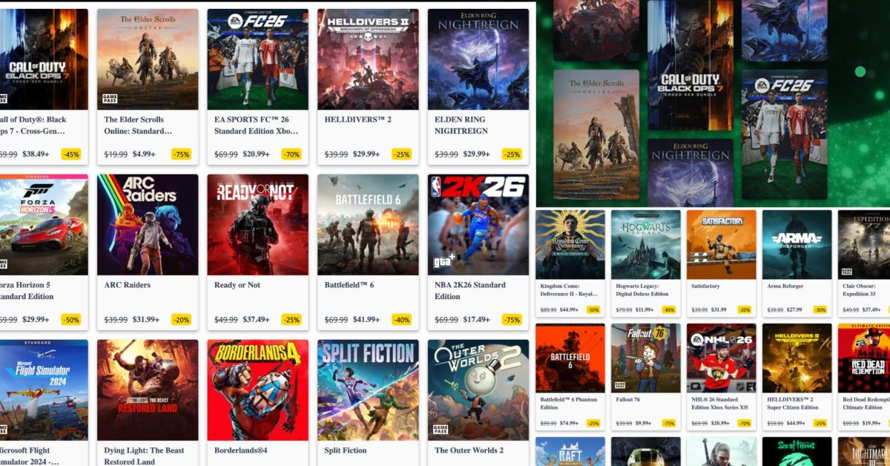Open Kingdom Come: Deliverance II title link
Viewport: 890px width, 466px height.
pyautogui.click(x=570, y=289)
